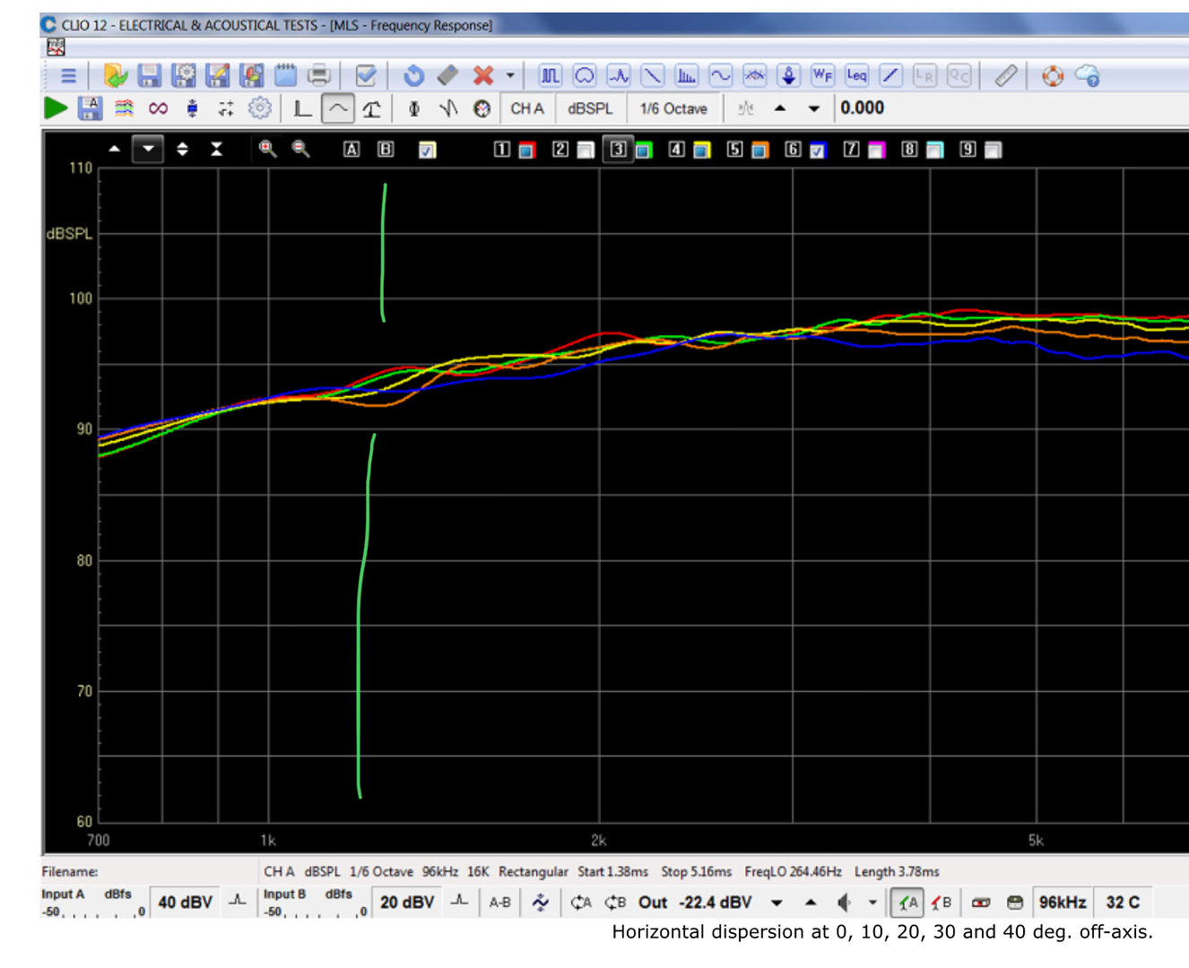Click the infinity loop mode icon
The image size is (1189, 968).
coord(158,108)
